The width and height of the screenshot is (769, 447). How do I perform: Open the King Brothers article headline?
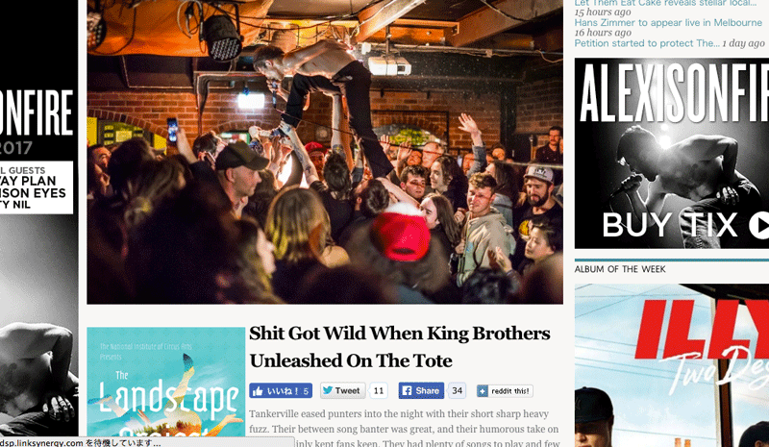(x=400, y=347)
